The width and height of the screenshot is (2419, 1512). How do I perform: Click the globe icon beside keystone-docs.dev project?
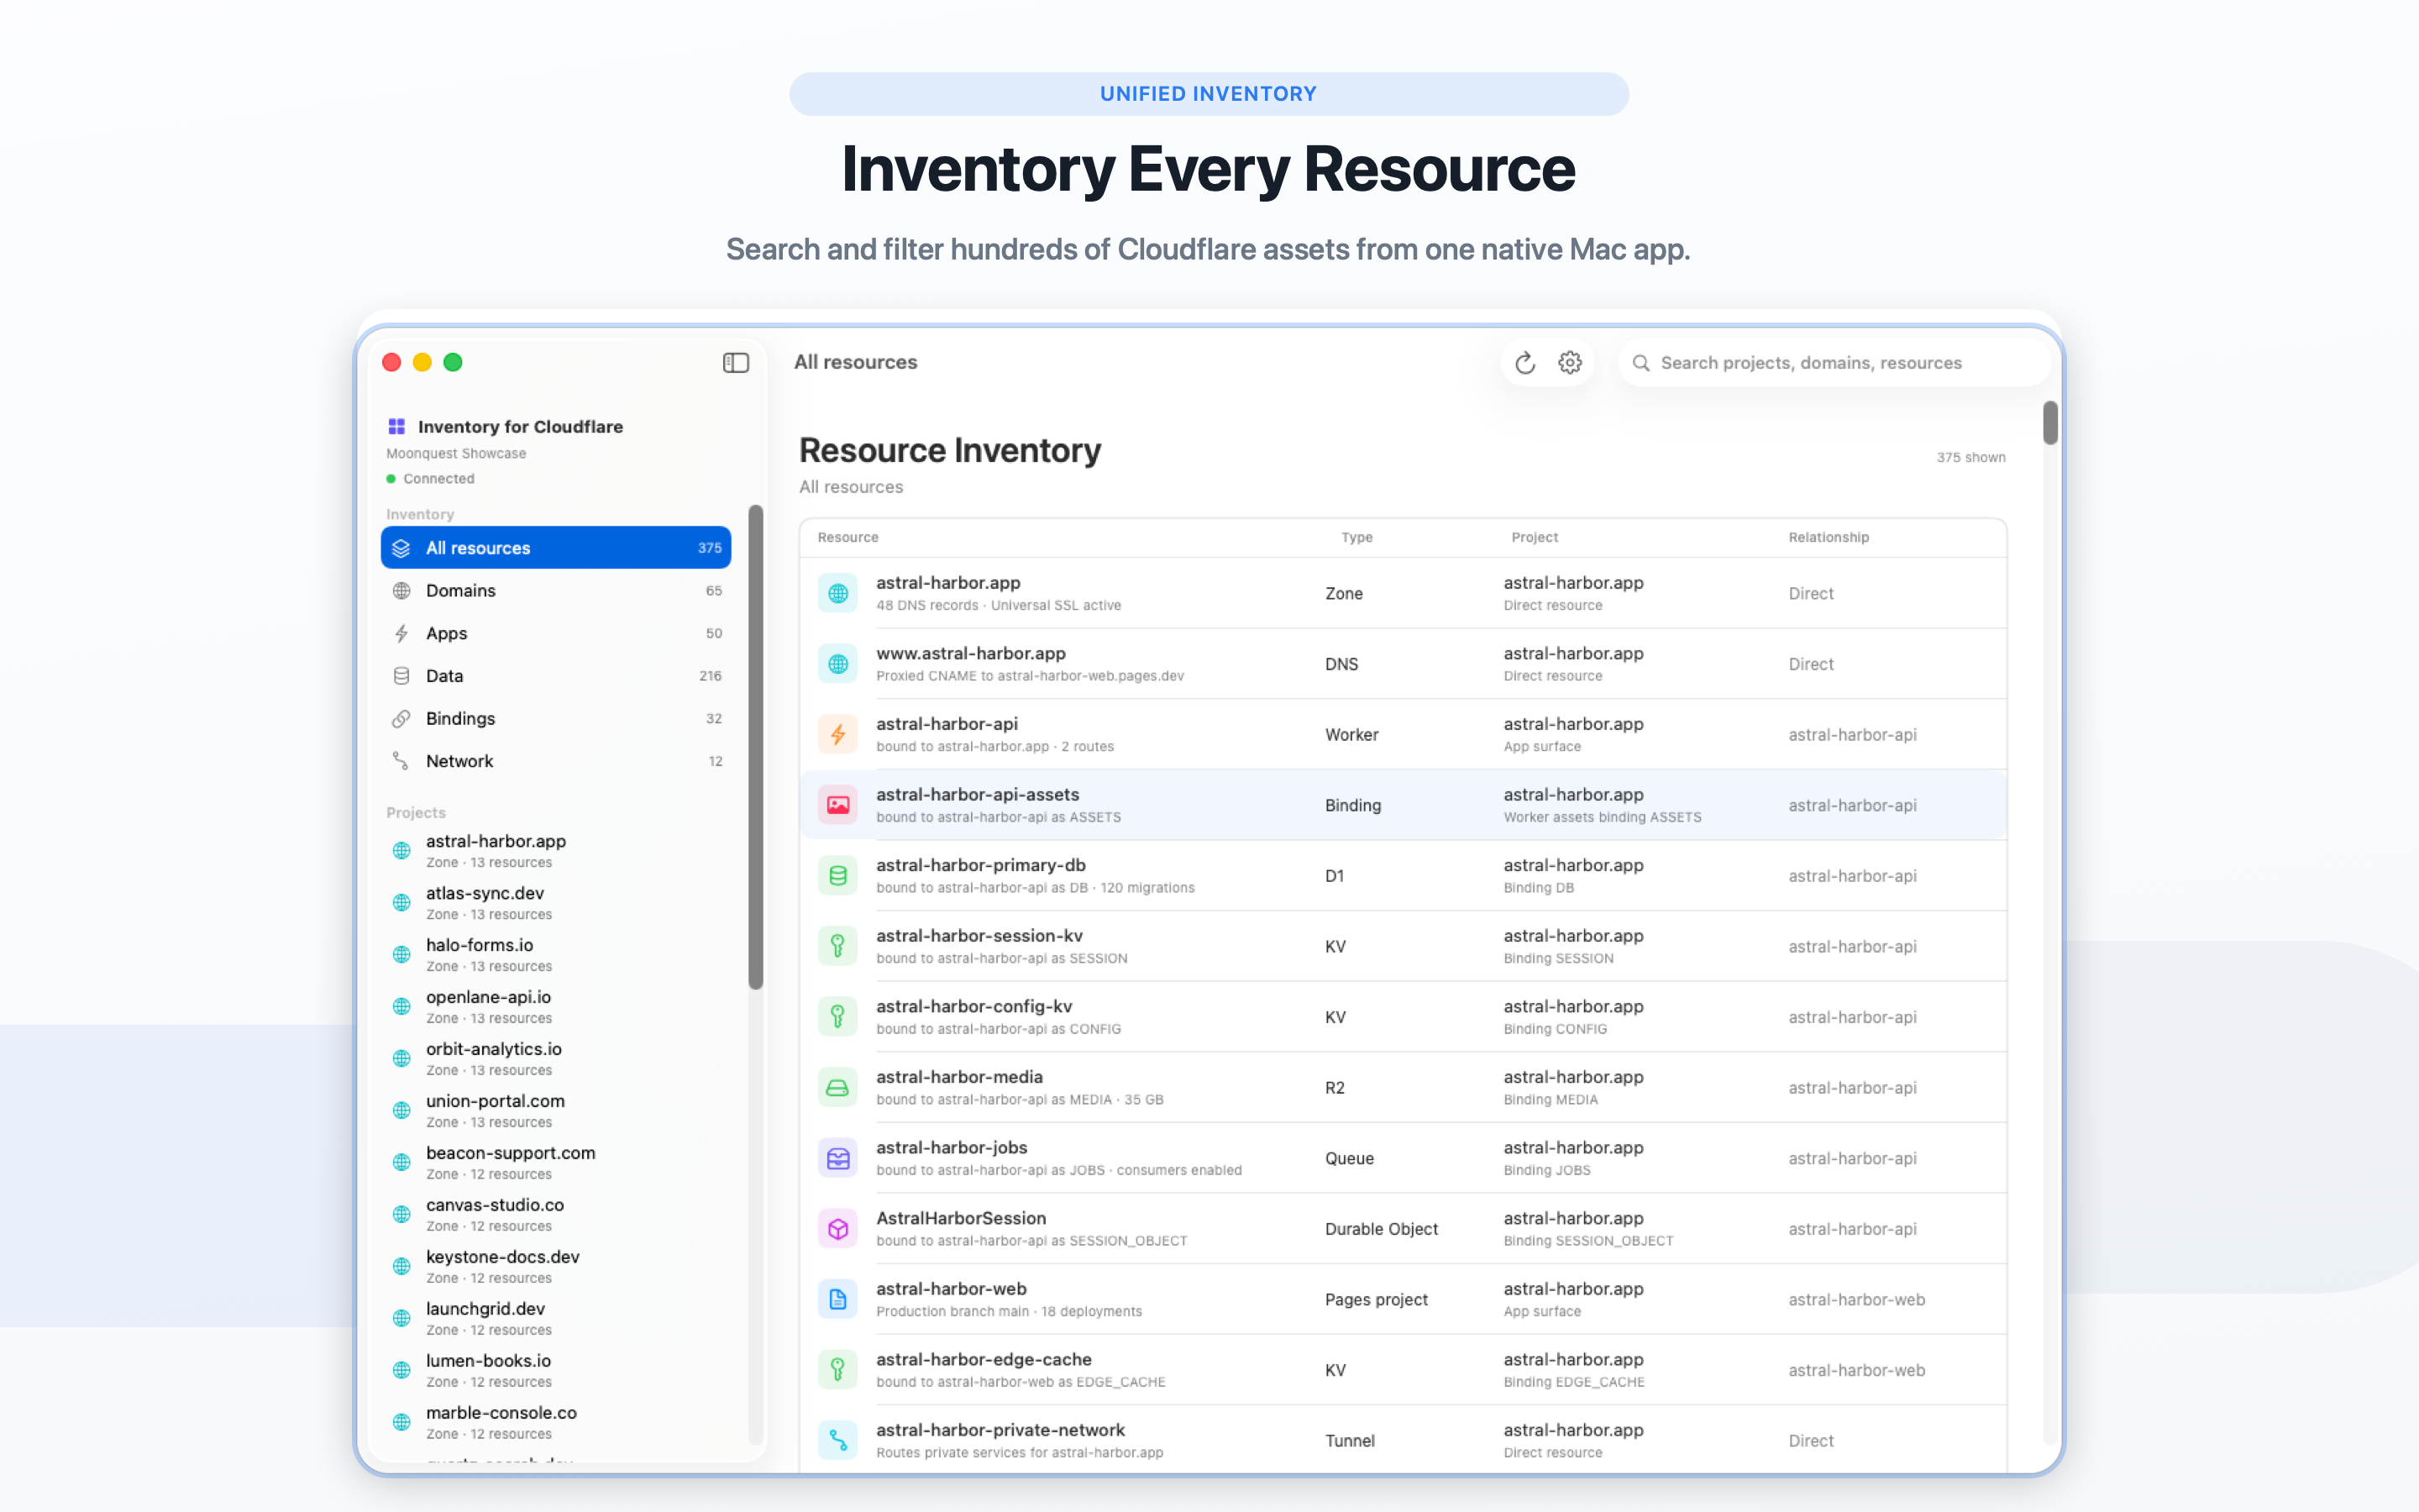(x=401, y=1266)
